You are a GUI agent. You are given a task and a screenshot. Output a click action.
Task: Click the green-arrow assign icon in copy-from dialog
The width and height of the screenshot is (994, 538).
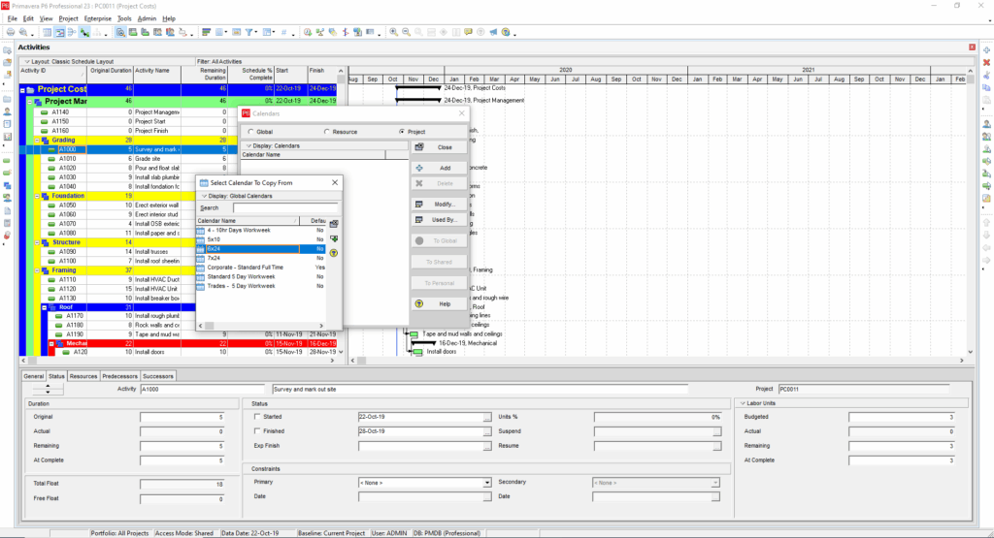(x=334, y=238)
